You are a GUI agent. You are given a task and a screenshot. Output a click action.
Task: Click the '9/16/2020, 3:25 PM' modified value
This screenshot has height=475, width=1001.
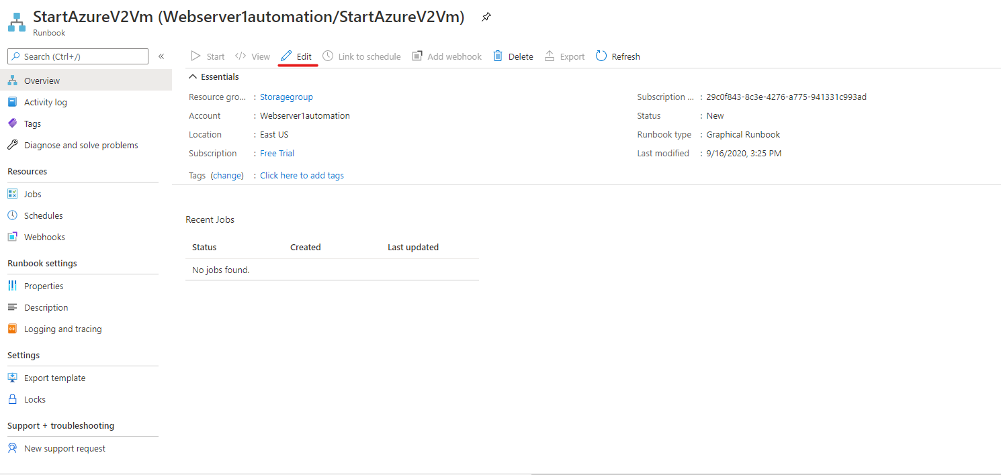744,154
